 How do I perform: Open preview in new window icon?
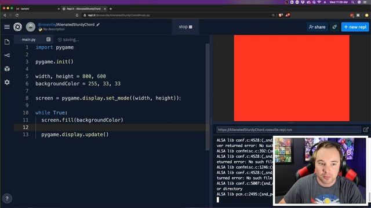click(366, 129)
